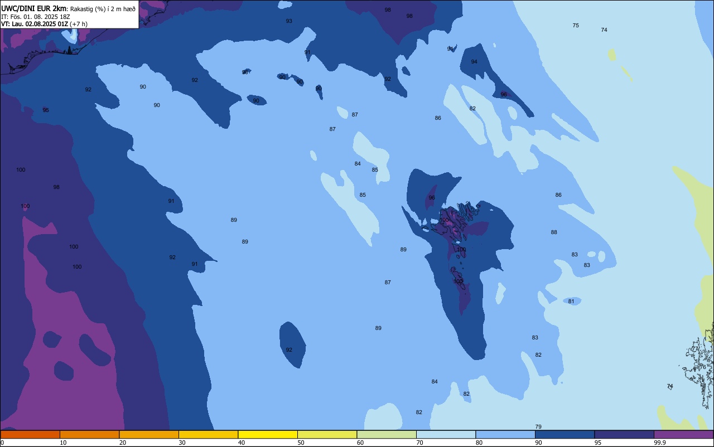The height and width of the screenshot is (447, 714).
Task: Select the 90–95 medium blue legend swatch
Action: [x=565, y=434]
